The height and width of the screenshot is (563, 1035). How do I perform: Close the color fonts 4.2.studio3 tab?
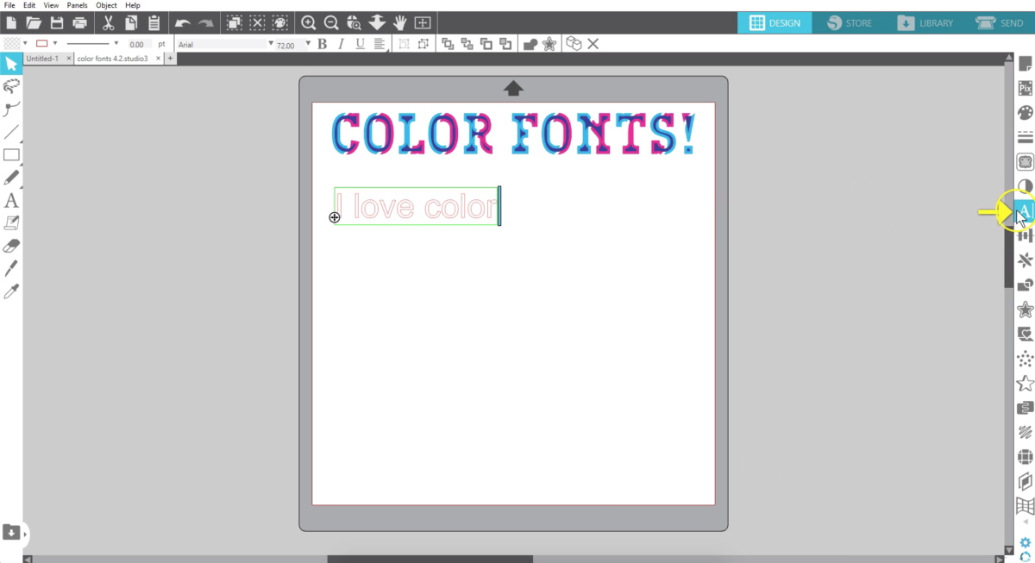click(158, 59)
